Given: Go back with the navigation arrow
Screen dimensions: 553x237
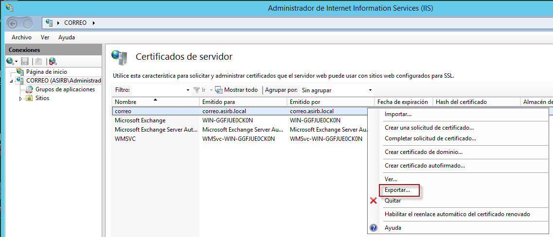Looking at the screenshot, I should coord(13,24).
